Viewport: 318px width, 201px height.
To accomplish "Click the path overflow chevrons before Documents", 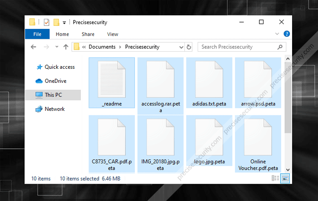I will coord(84,47).
